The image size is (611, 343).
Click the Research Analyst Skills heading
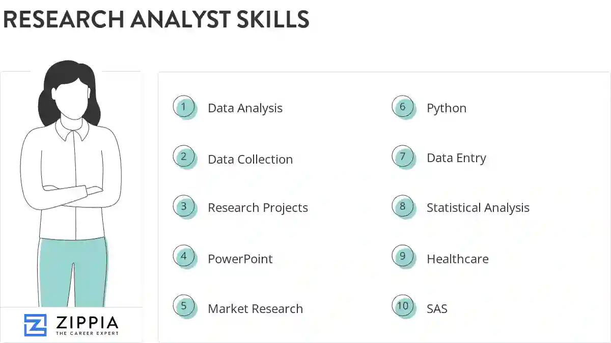click(x=156, y=19)
